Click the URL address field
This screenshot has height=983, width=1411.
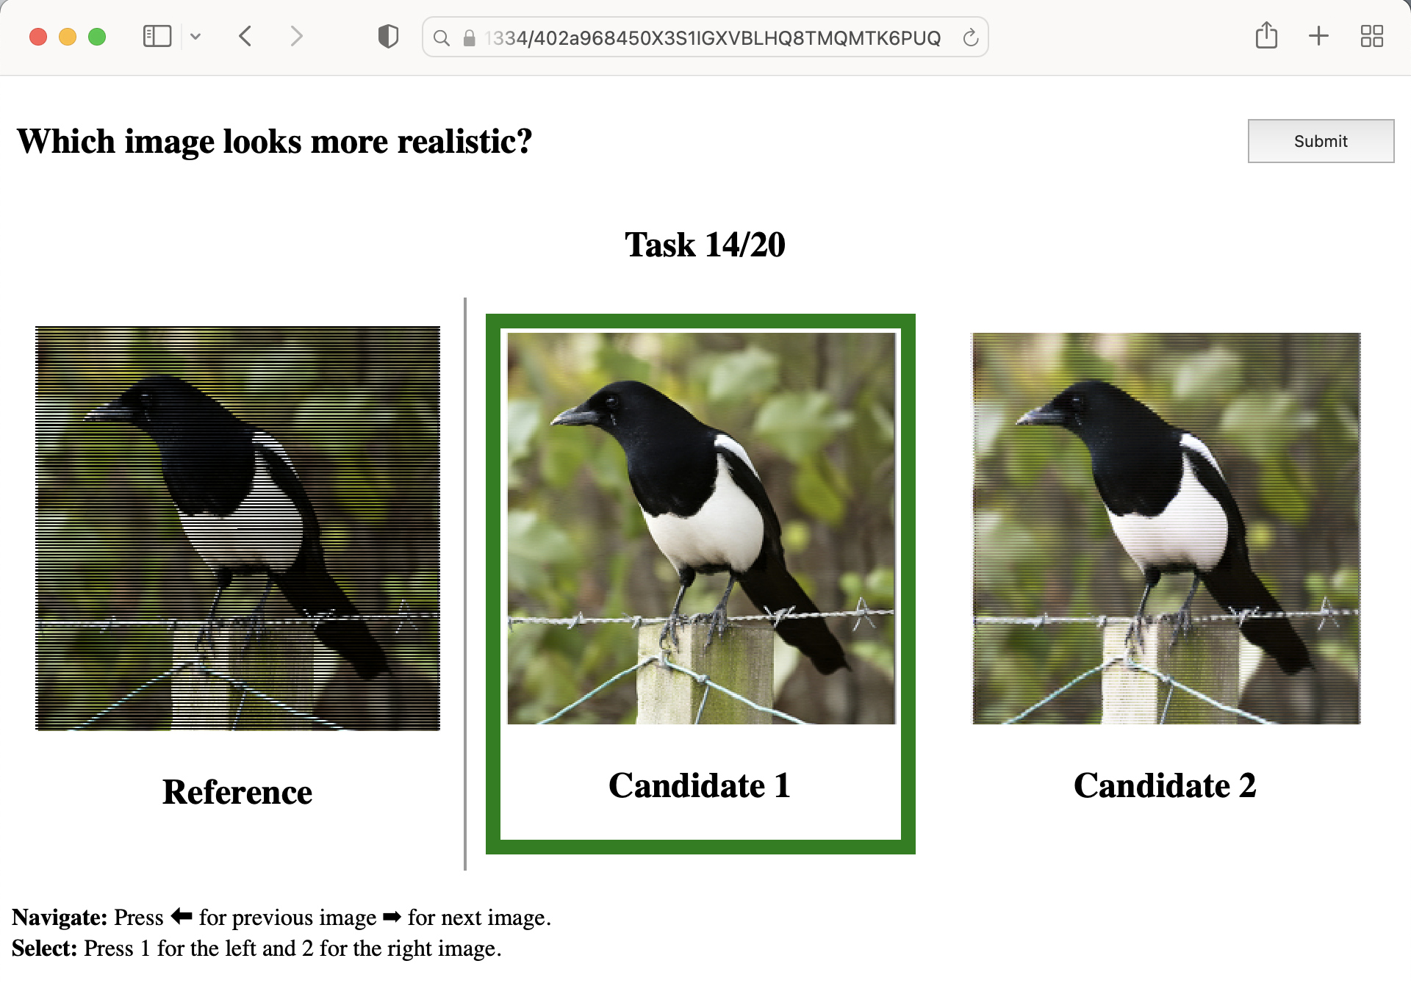pos(711,37)
